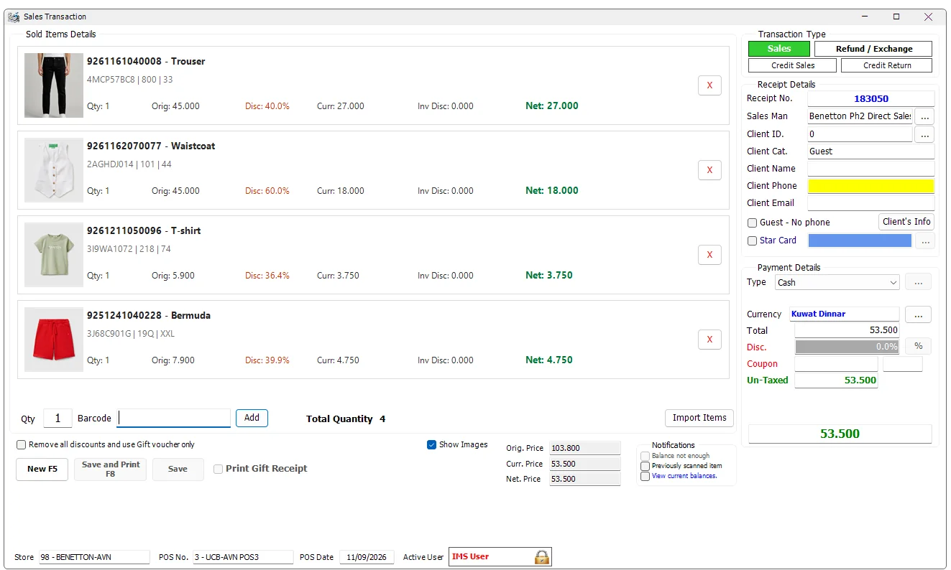The height and width of the screenshot is (570, 951).
Task: Enable Remove all discounts and use Gift voucher
Action: pos(22,445)
